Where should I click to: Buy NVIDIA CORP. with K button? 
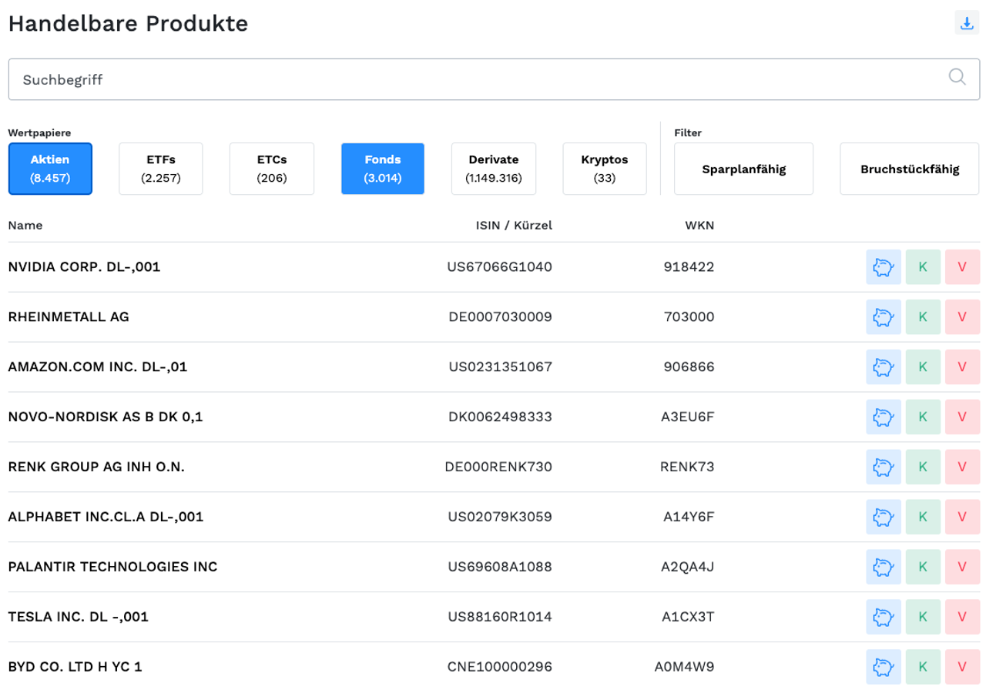click(x=923, y=267)
